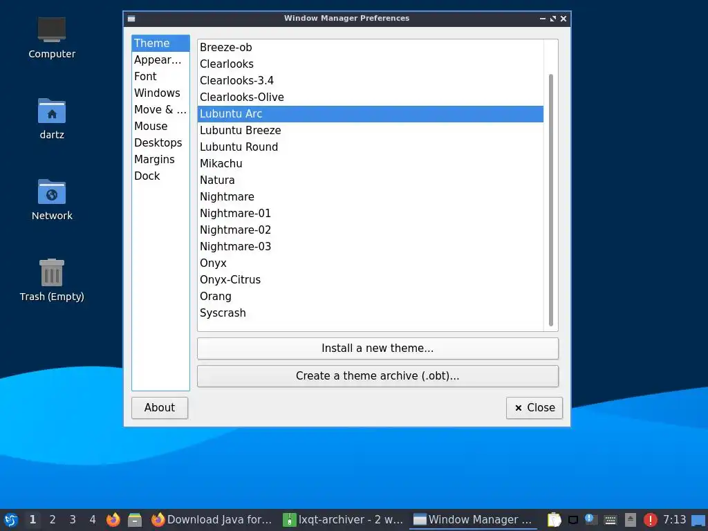
Task: Open the Network desktop icon
Action: pos(52,200)
